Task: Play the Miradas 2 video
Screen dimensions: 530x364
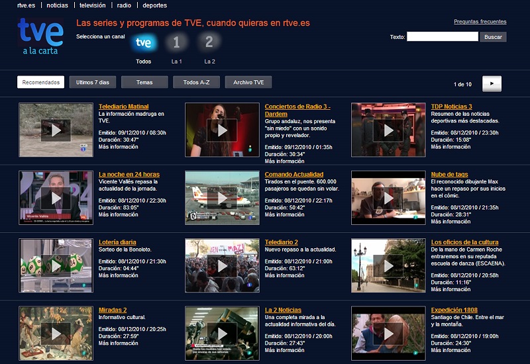Action: coord(56,334)
